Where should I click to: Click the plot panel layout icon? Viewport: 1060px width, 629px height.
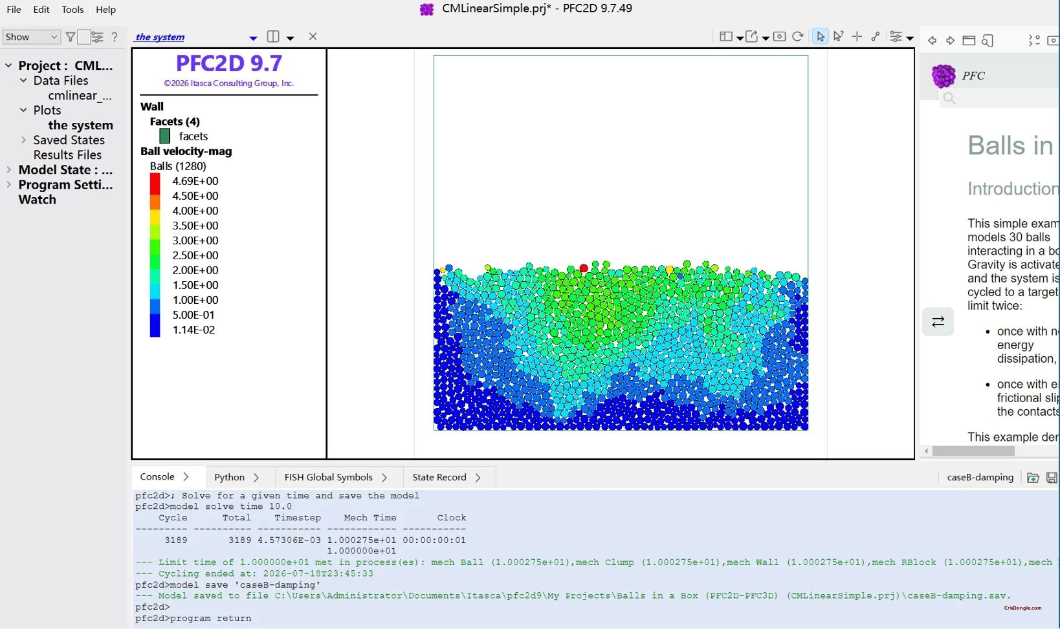(726, 37)
